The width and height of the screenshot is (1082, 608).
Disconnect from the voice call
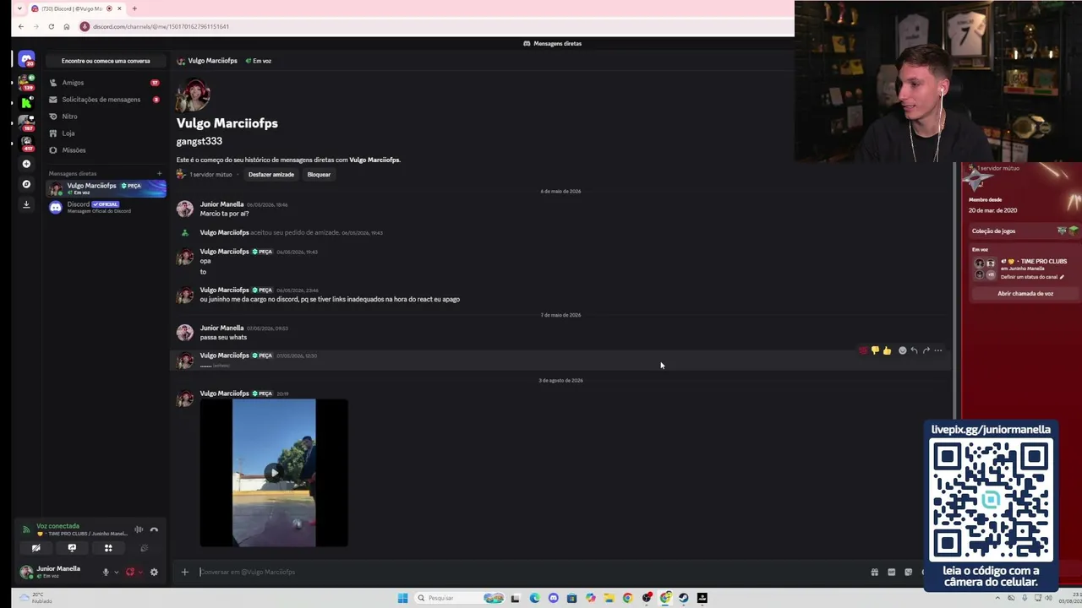[x=154, y=529]
